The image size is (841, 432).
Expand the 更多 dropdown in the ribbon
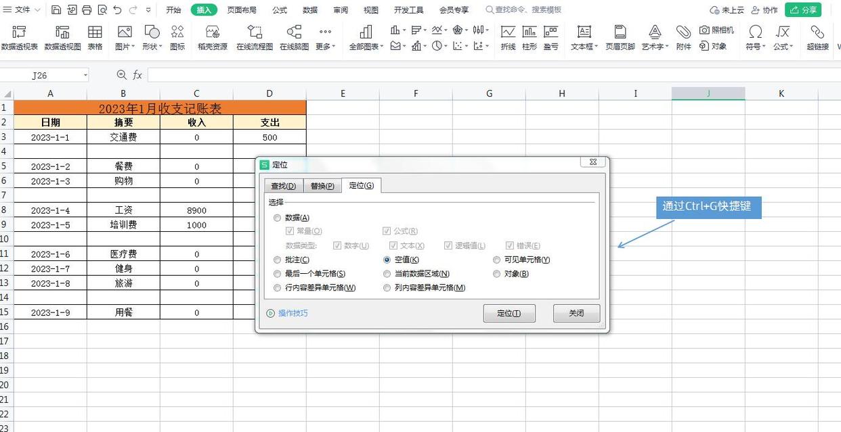pos(325,38)
